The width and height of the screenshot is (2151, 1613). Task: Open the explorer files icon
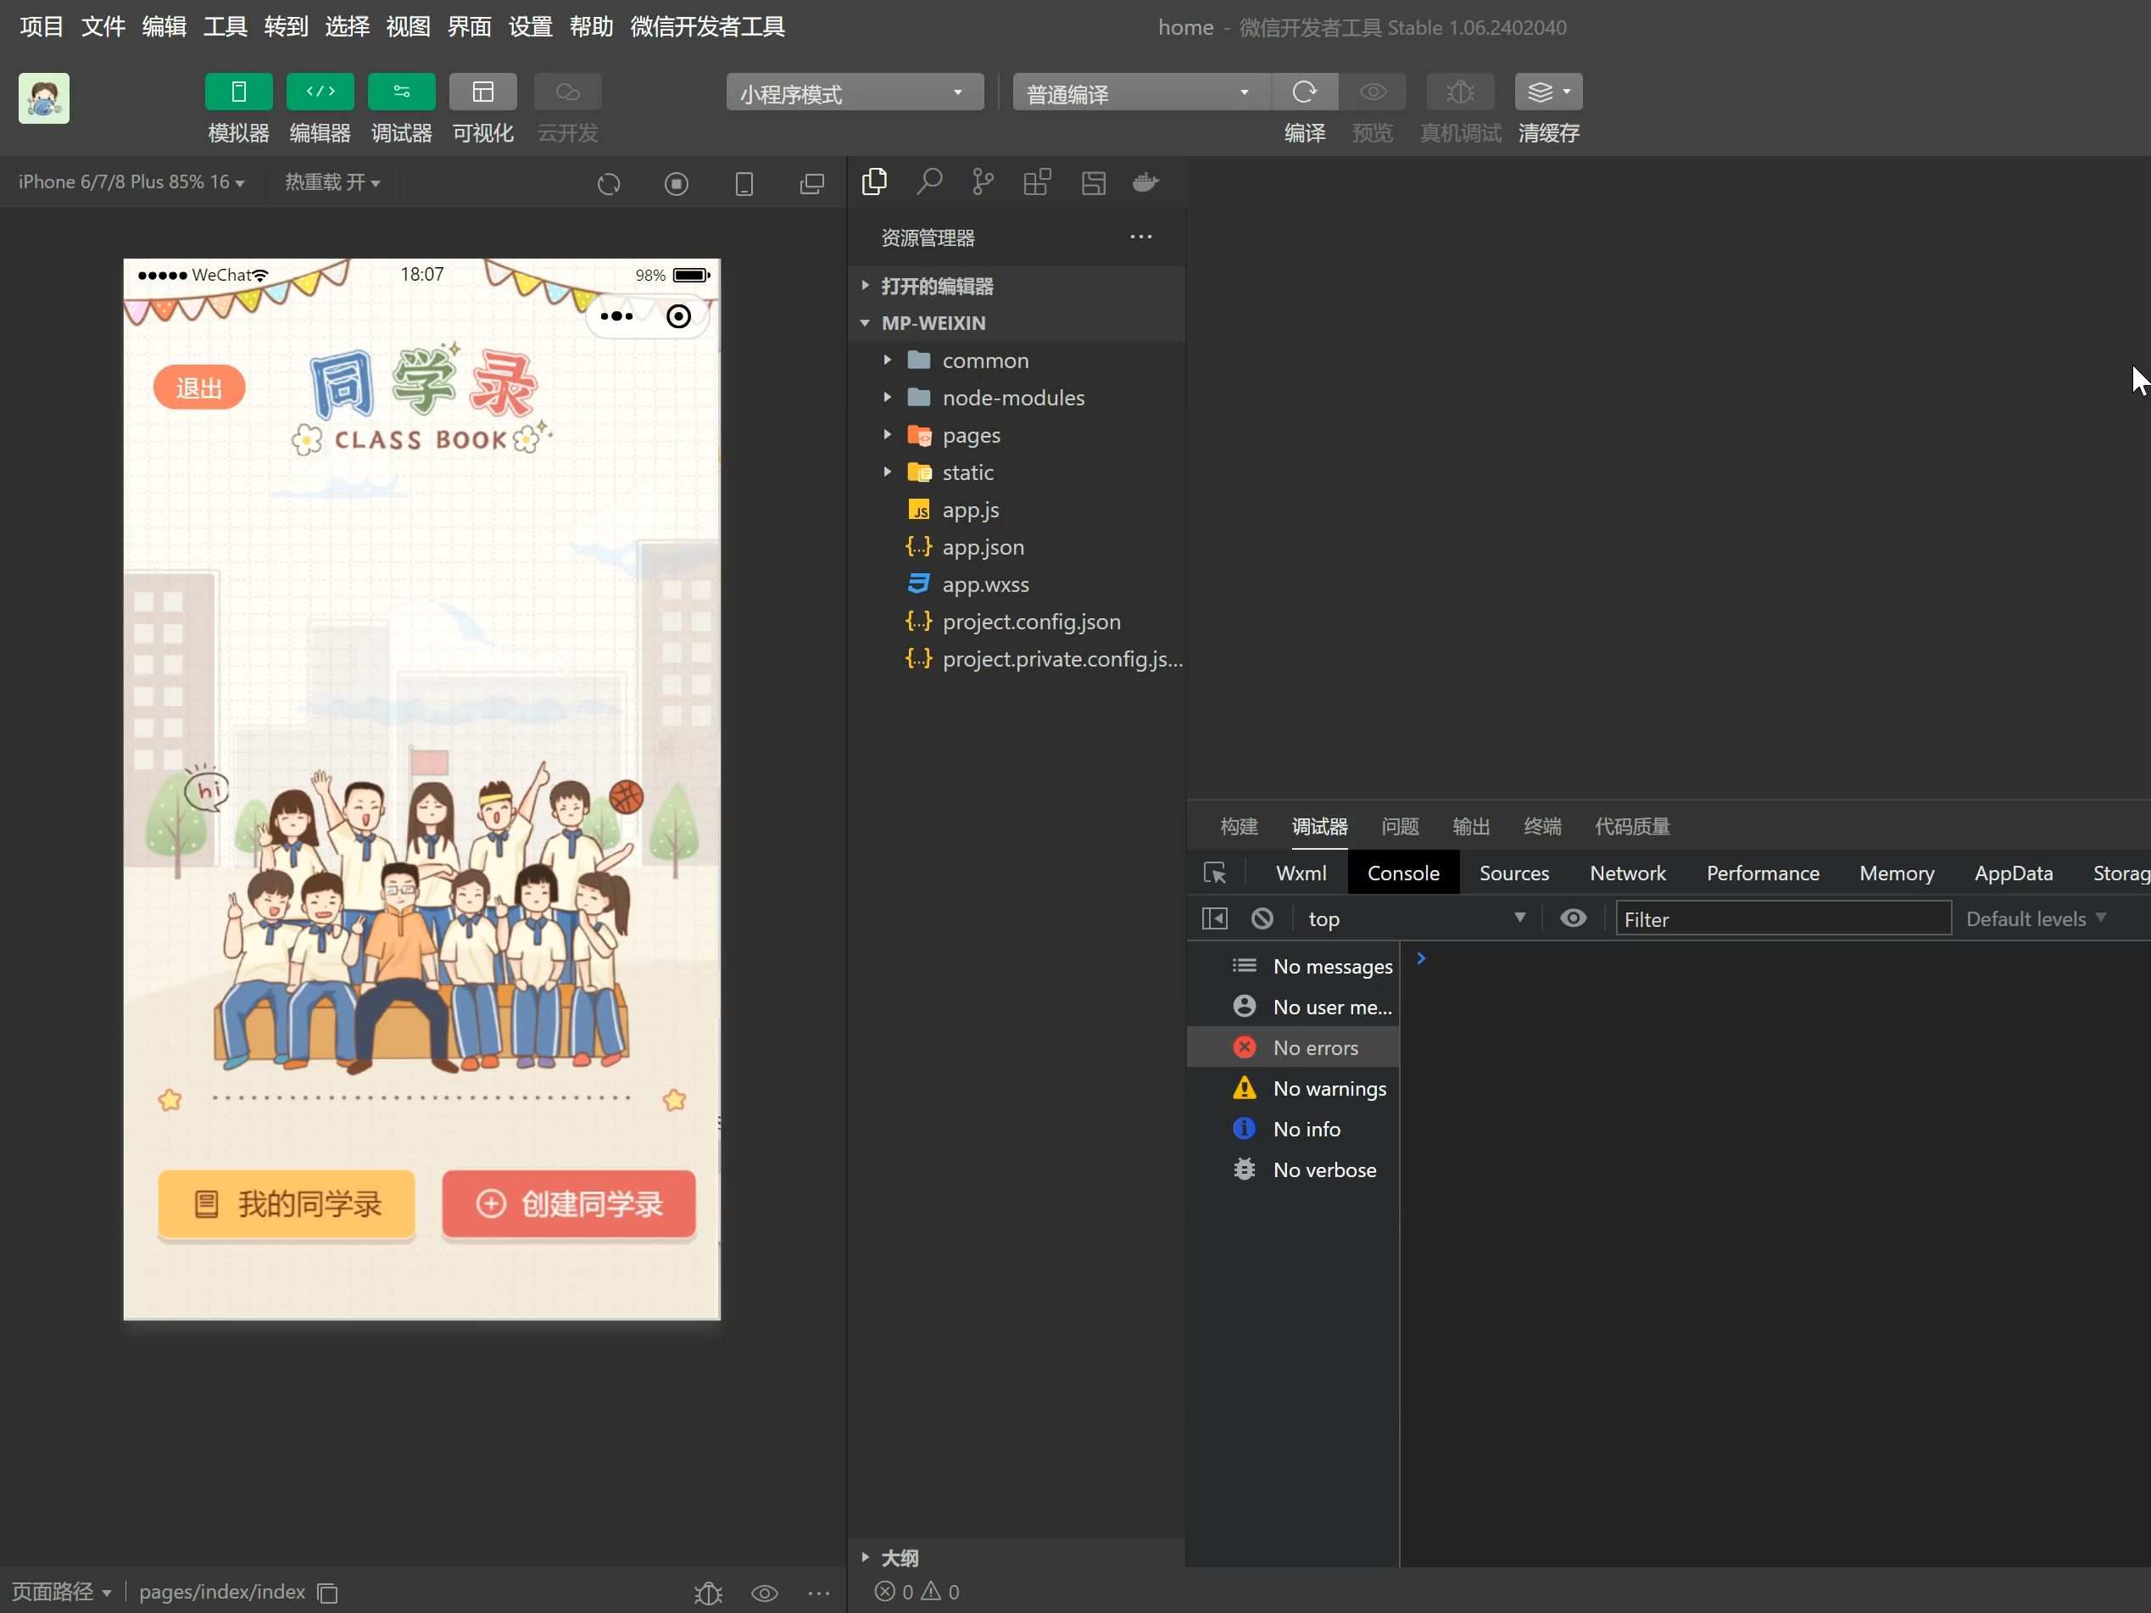(x=874, y=182)
